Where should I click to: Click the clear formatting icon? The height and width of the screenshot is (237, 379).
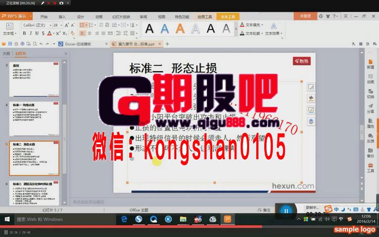pos(72,33)
